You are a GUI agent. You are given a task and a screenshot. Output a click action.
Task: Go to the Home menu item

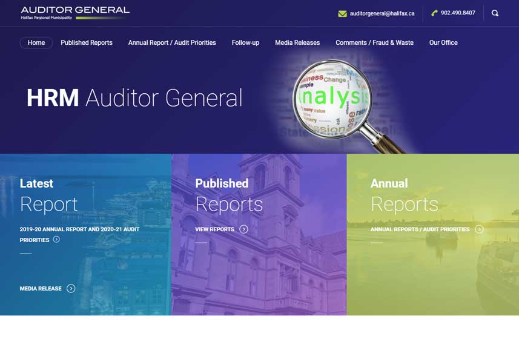36,42
